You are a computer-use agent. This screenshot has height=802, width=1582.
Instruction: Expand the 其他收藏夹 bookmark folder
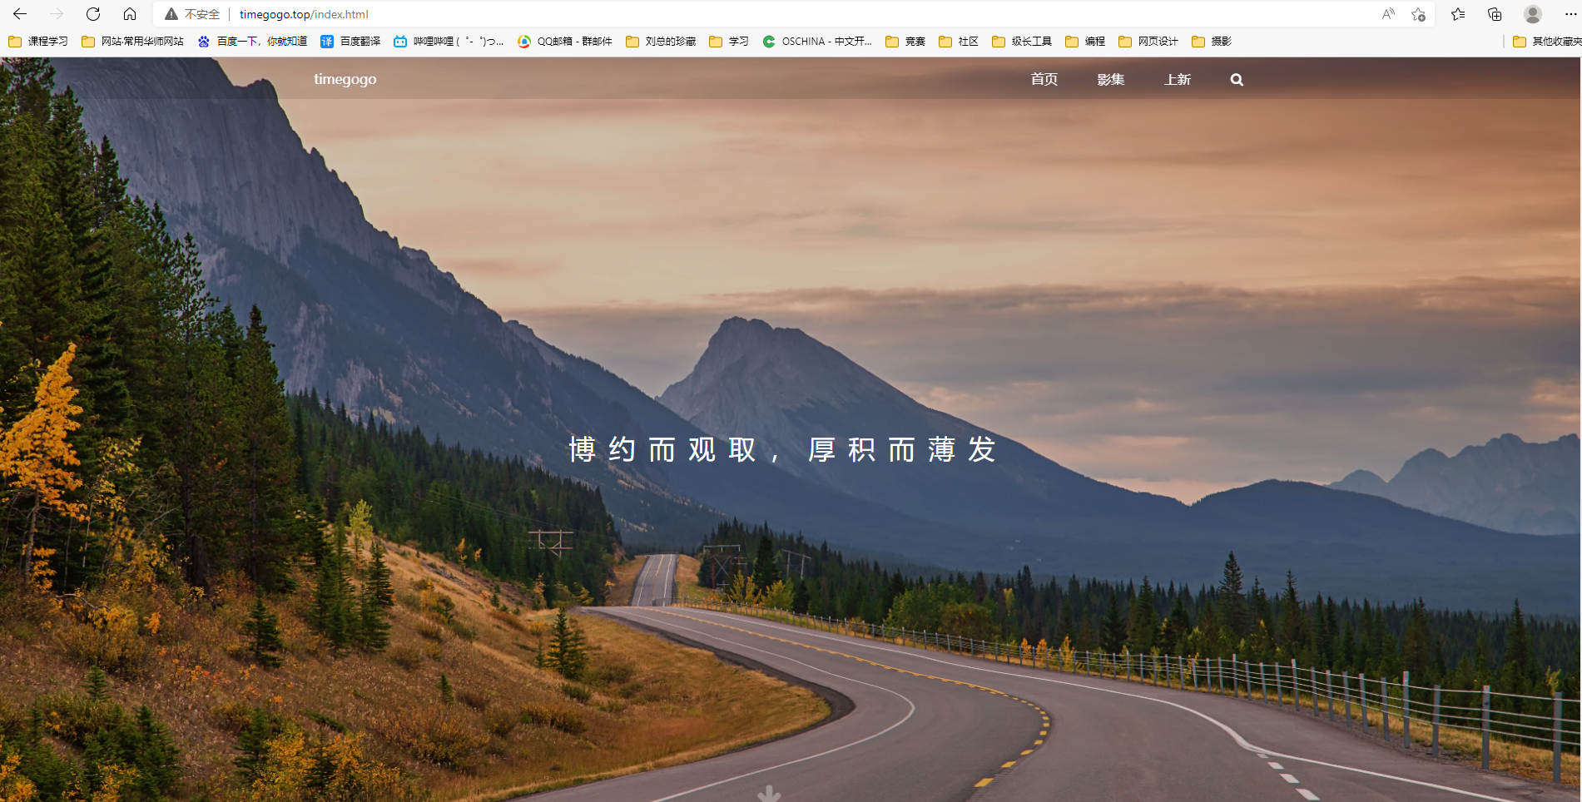pos(1547,41)
